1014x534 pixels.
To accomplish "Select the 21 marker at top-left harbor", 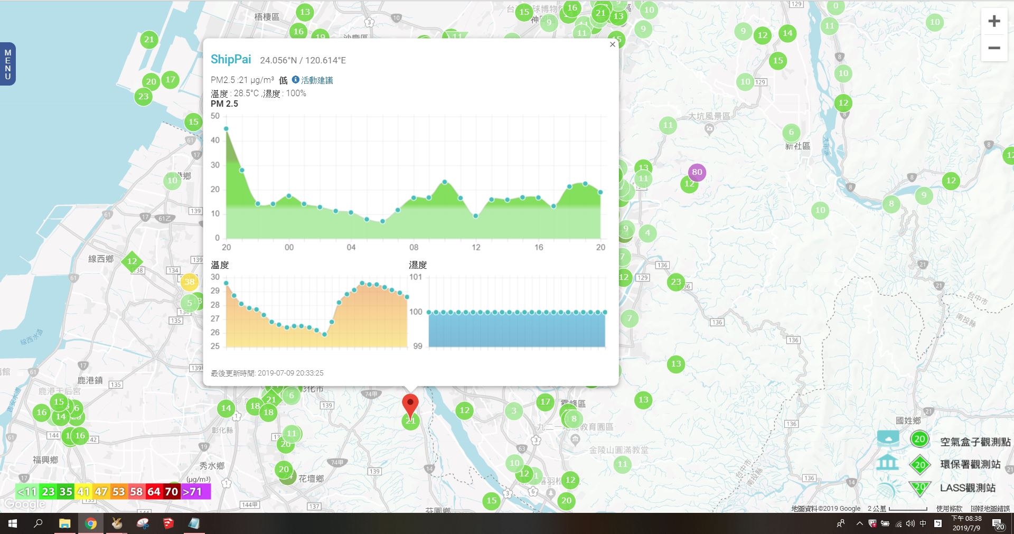I will click(x=149, y=40).
